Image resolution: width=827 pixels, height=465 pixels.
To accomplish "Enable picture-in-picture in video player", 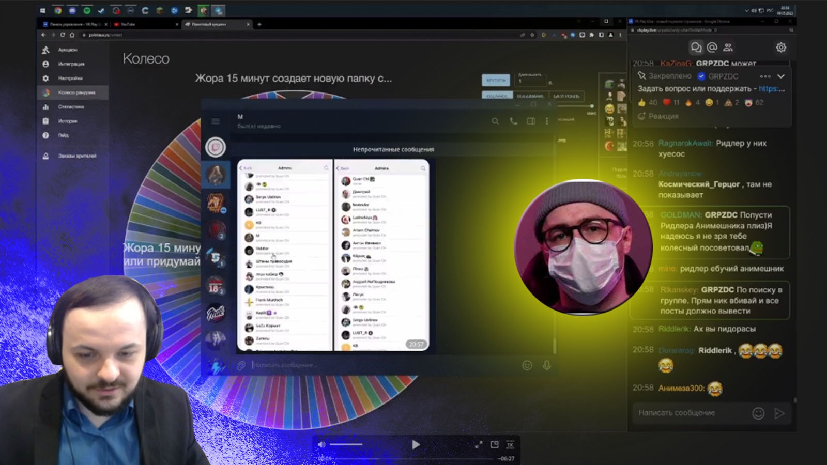I will 495,445.
